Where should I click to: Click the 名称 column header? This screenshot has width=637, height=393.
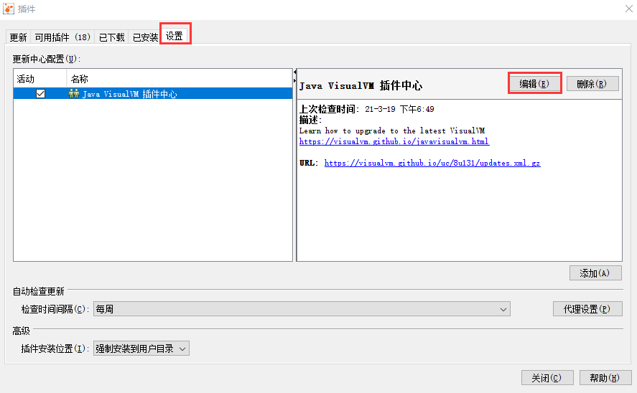(179, 79)
